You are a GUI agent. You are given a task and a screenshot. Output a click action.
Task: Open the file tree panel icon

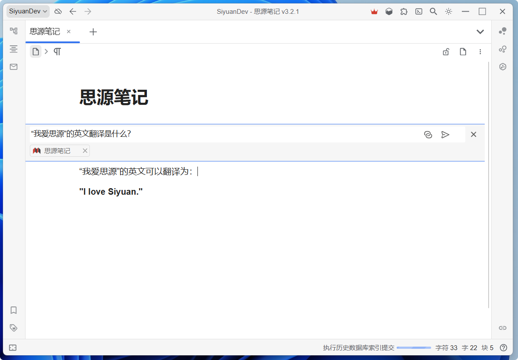click(14, 31)
